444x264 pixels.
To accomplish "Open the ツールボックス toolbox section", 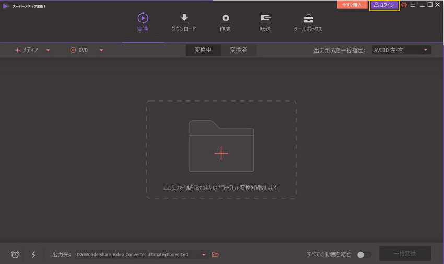I will coord(308,22).
